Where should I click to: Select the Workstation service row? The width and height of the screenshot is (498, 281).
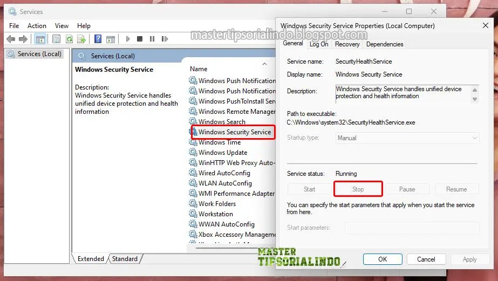pos(233,214)
